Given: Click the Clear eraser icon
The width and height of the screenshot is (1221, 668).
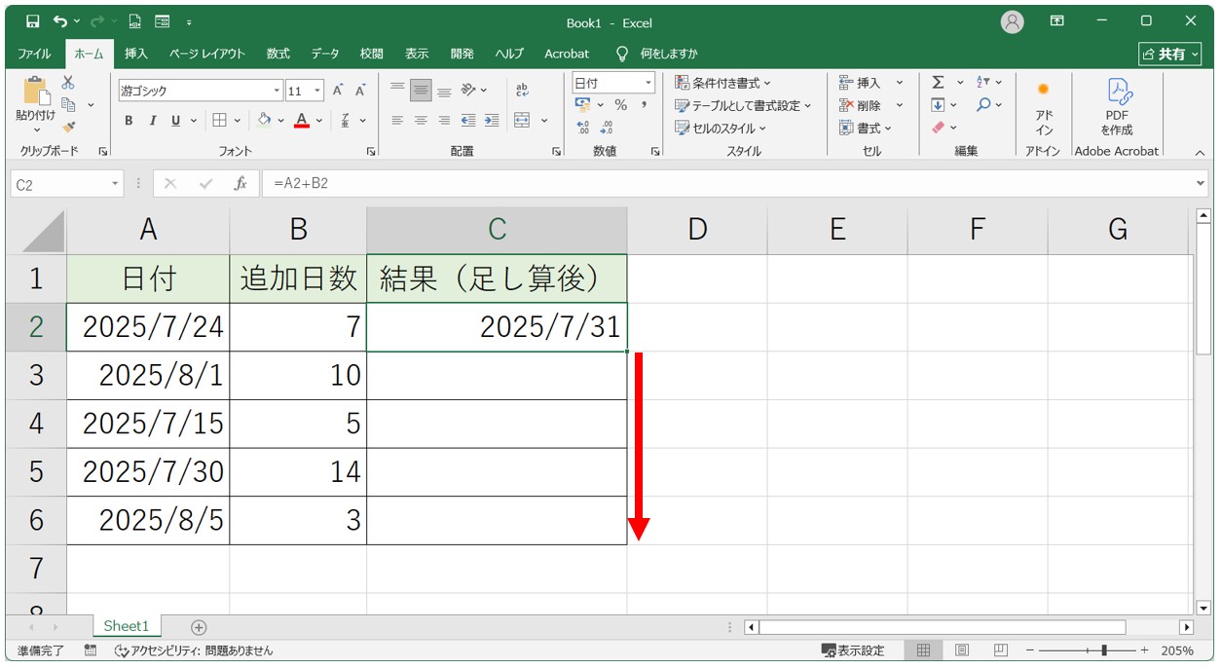Looking at the screenshot, I should 938,128.
